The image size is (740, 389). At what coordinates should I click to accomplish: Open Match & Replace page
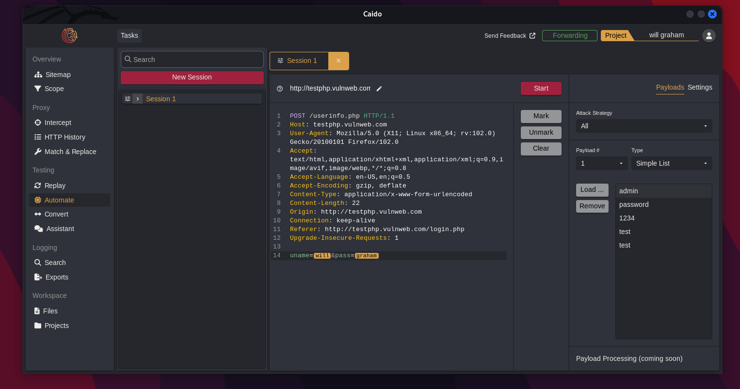point(70,152)
